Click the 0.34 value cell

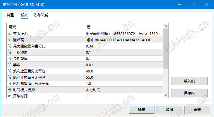click(124, 46)
